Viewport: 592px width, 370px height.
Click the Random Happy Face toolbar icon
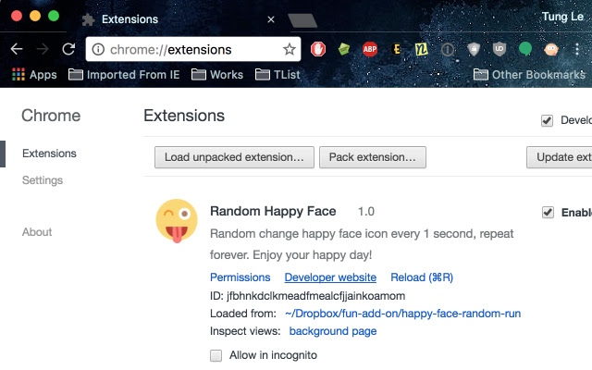(x=550, y=49)
